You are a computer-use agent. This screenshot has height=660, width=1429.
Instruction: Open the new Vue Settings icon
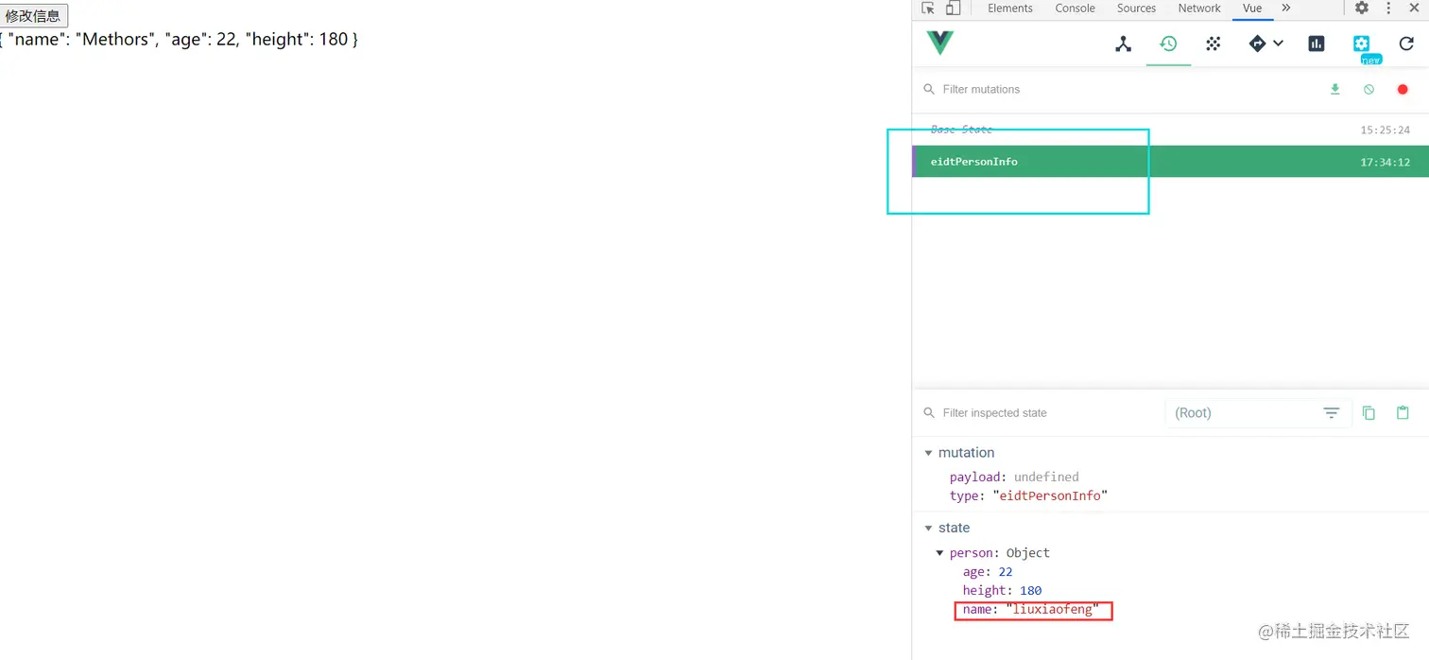click(1361, 43)
